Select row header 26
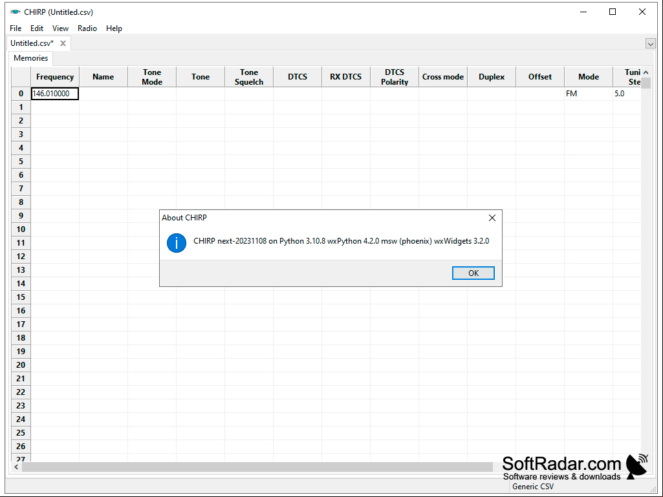This screenshot has height=497, width=663. click(x=21, y=447)
